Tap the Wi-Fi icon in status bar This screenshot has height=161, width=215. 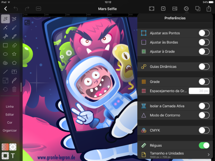[9, 2]
